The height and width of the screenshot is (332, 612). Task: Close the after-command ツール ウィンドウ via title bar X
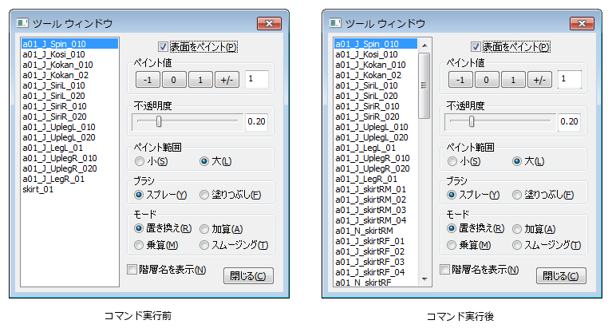click(x=581, y=23)
